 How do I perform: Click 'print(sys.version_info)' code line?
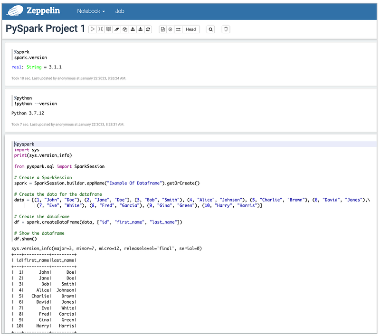click(x=43, y=155)
